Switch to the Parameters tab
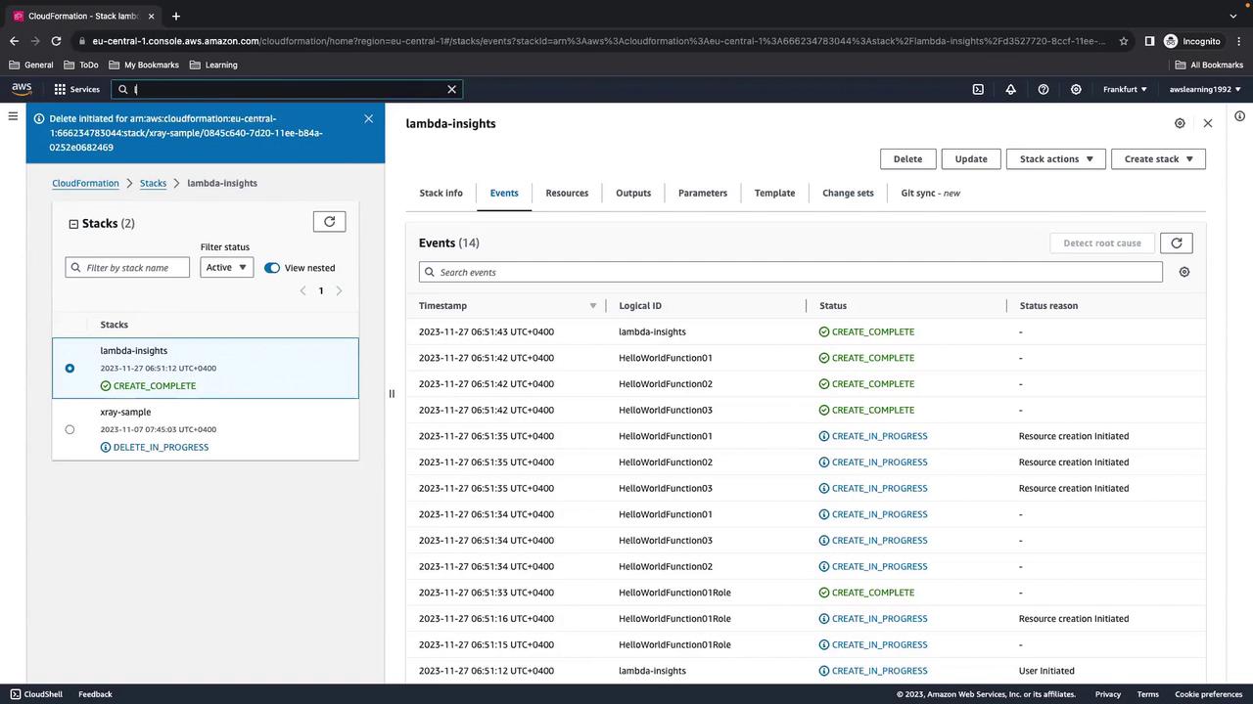This screenshot has width=1253, height=704. pyautogui.click(x=703, y=193)
